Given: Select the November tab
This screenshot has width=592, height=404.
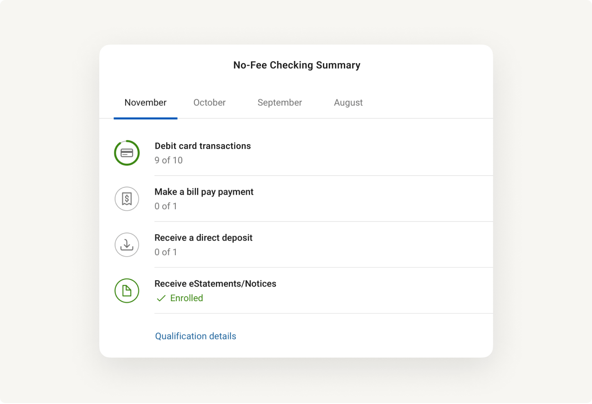Looking at the screenshot, I should (x=145, y=102).
